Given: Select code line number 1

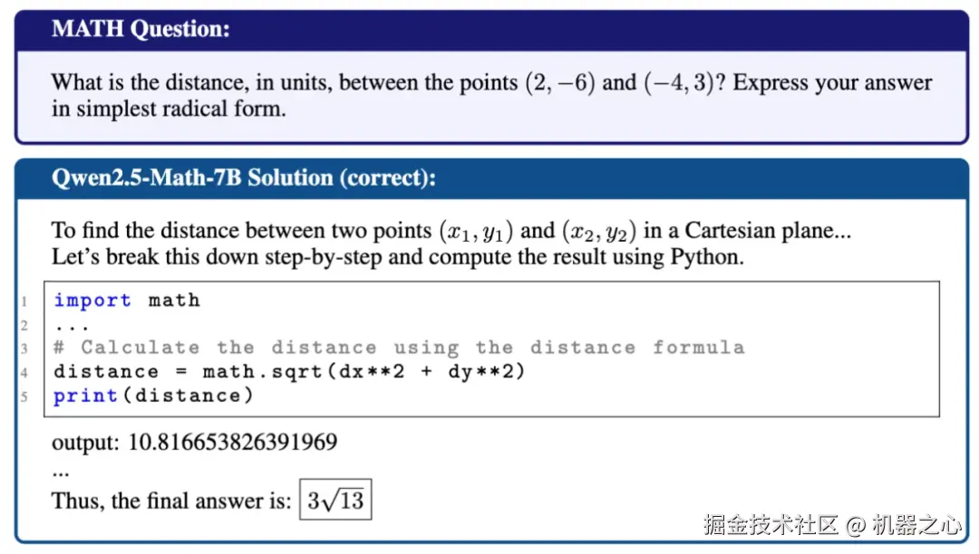Looking at the screenshot, I should tap(24, 302).
